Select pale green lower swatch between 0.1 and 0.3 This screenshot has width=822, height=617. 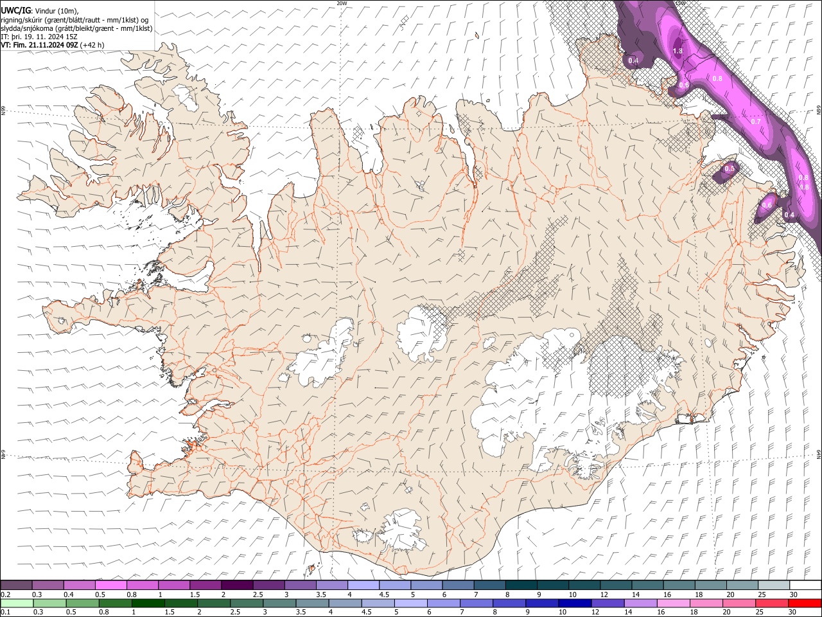(x=16, y=604)
